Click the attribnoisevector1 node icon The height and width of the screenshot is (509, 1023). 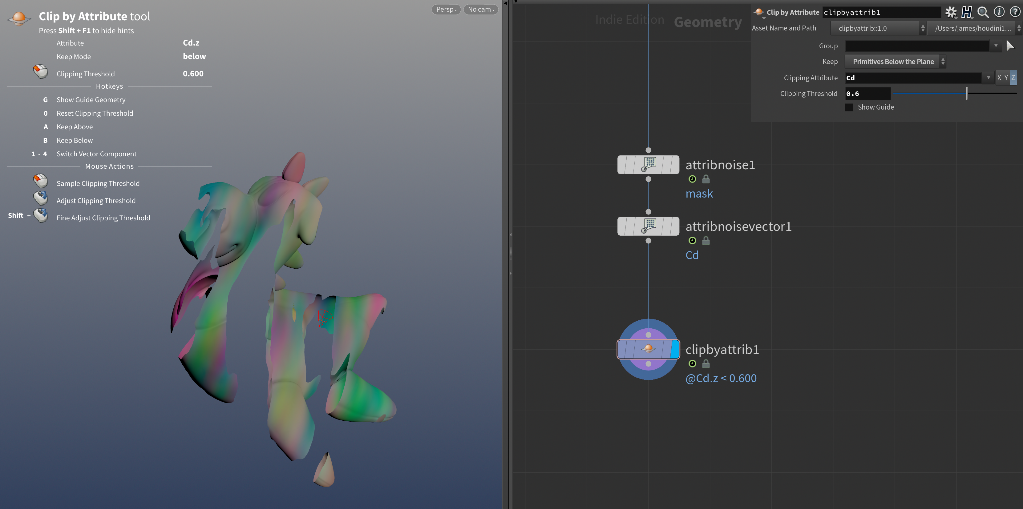(x=649, y=226)
